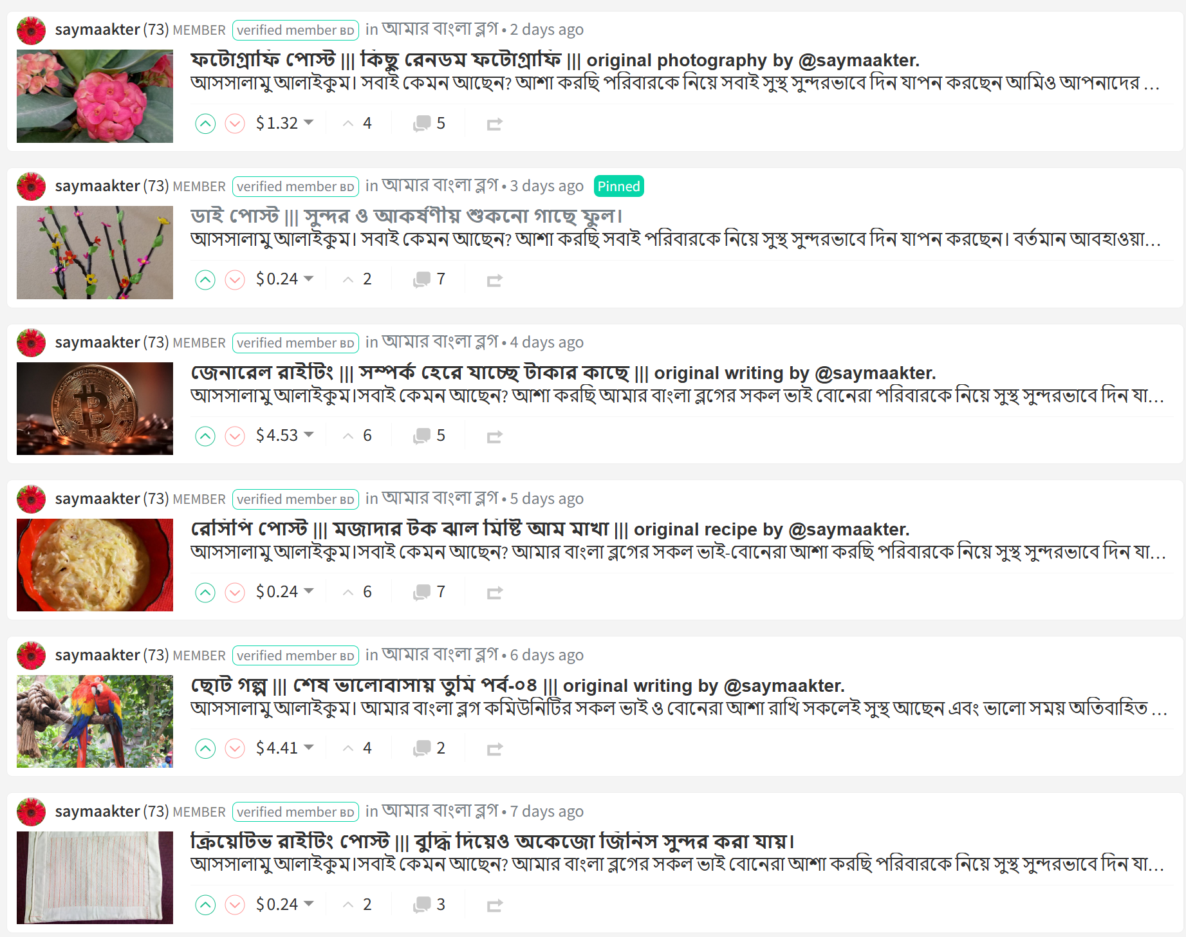The image size is (1186, 937).
Task: Toggle upvote on the 7 days ago post
Action: [x=205, y=905]
